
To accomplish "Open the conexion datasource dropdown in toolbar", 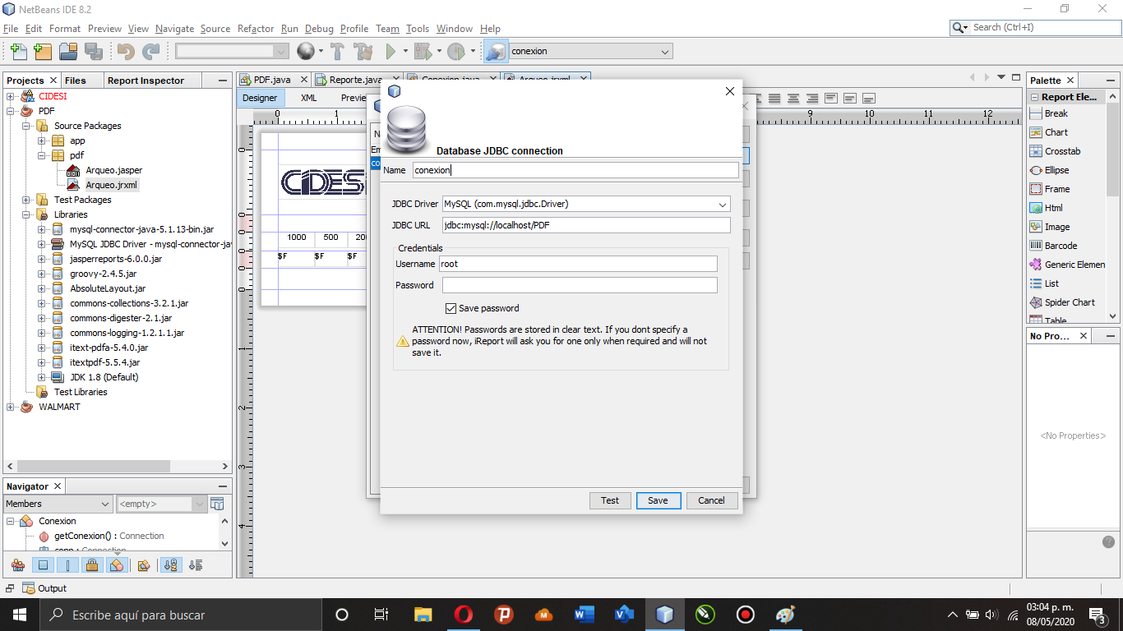I will coord(665,51).
